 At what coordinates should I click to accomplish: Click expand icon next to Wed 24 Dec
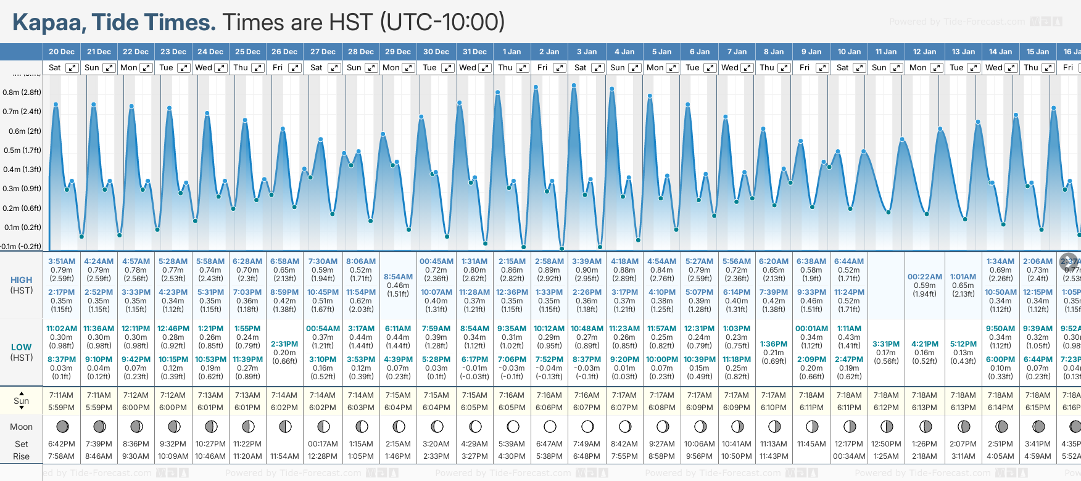220,68
